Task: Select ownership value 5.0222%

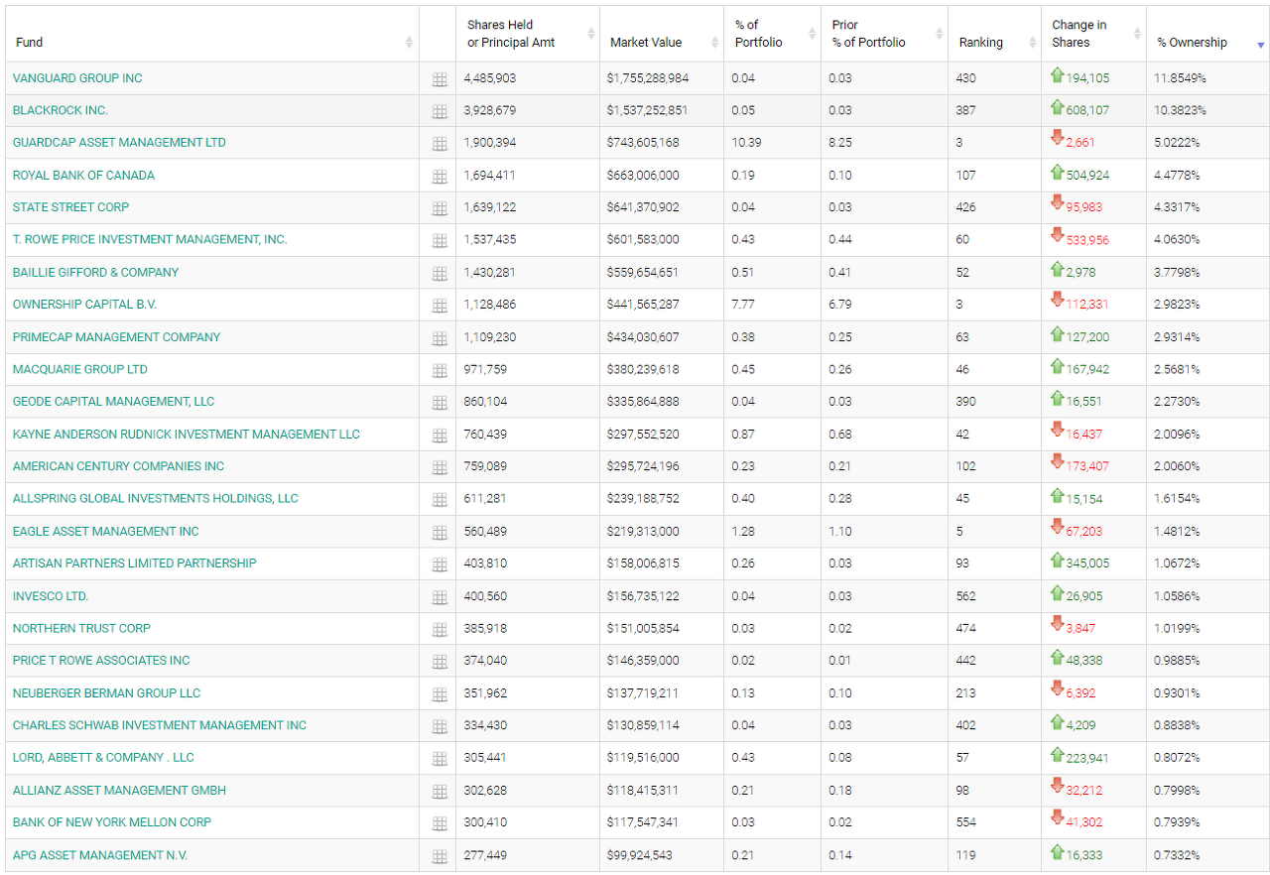Action: click(1177, 143)
